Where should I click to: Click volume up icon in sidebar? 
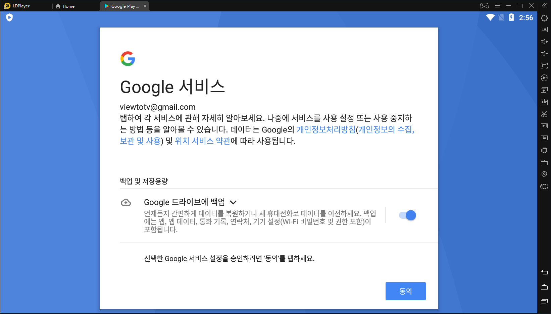(544, 42)
